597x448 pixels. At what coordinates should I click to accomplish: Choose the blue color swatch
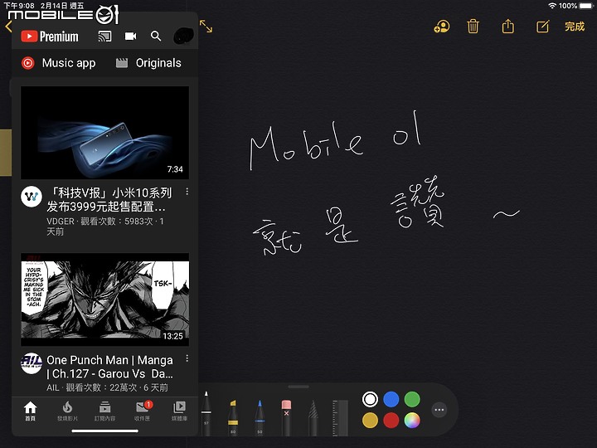[x=391, y=399]
